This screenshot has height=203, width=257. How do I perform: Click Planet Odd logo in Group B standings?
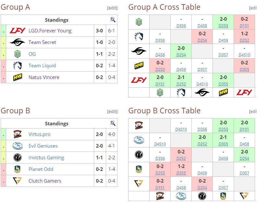[x=17, y=169]
